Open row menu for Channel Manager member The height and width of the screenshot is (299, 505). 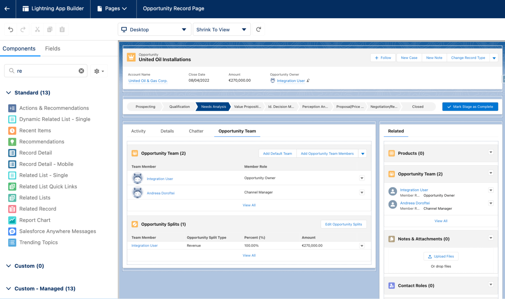pyautogui.click(x=362, y=193)
